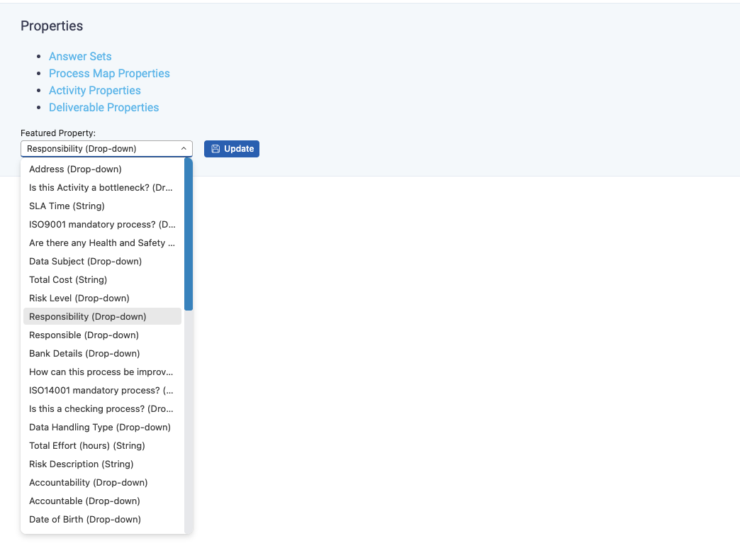This screenshot has height=558, width=740.
Task: Pick 'Are there any Health and Safety' option
Action: pos(102,242)
